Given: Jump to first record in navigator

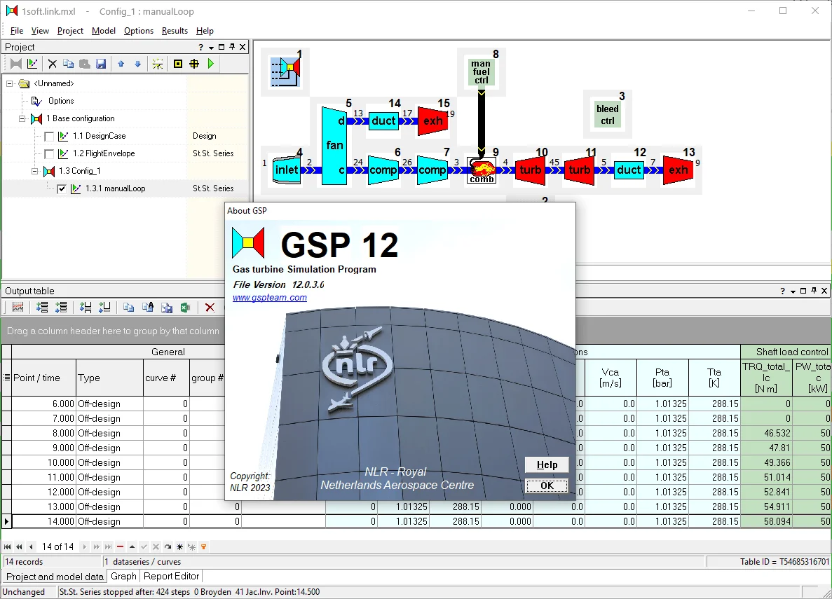Looking at the screenshot, I should pyautogui.click(x=8, y=546).
